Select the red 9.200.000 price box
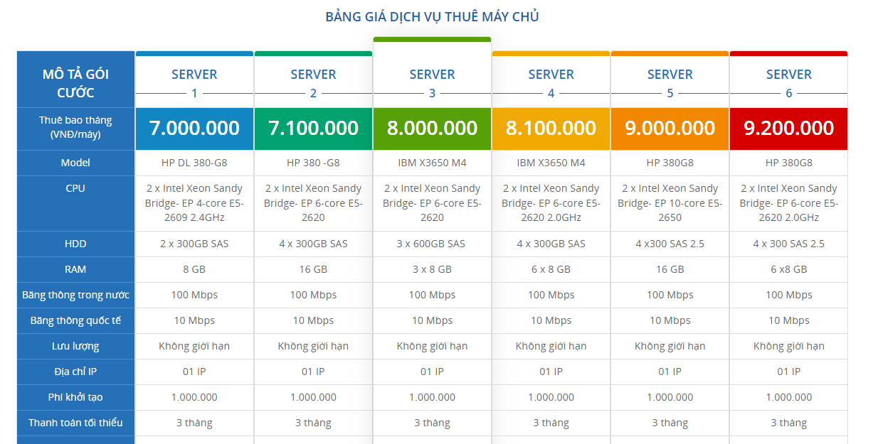 coord(788,129)
